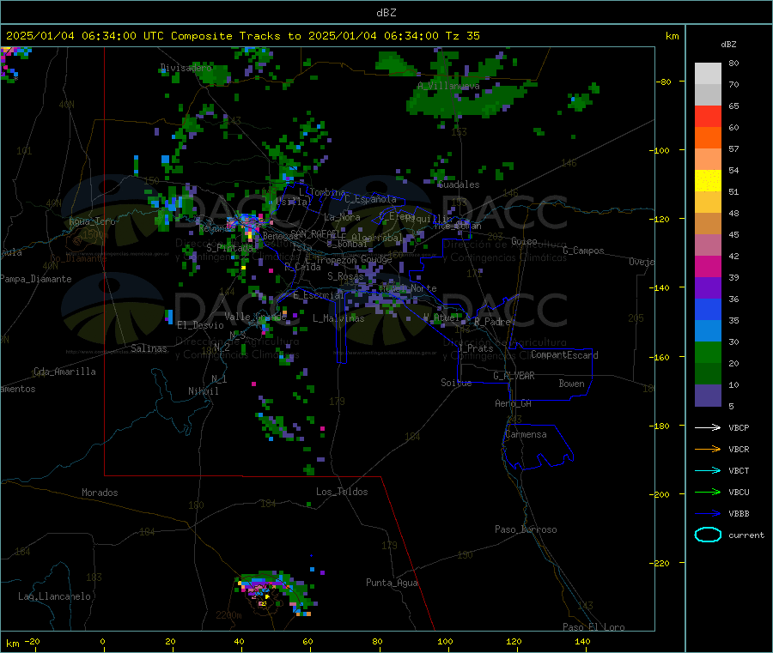Click the cyan VBCT arrow legend icon

[708, 471]
